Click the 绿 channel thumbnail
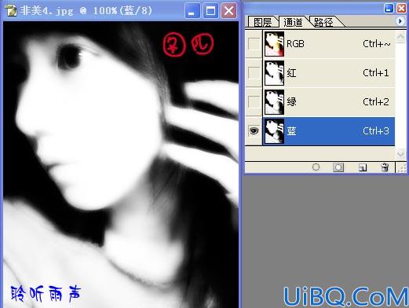 tap(274, 102)
